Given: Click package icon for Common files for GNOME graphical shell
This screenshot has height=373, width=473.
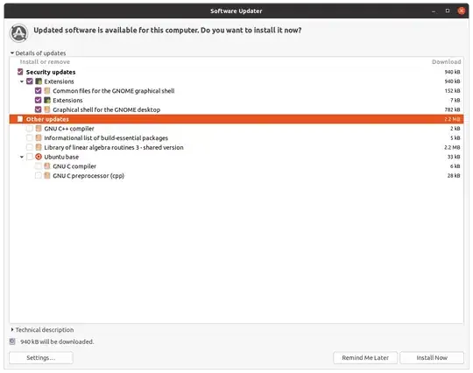Looking at the screenshot, I should pos(47,91).
